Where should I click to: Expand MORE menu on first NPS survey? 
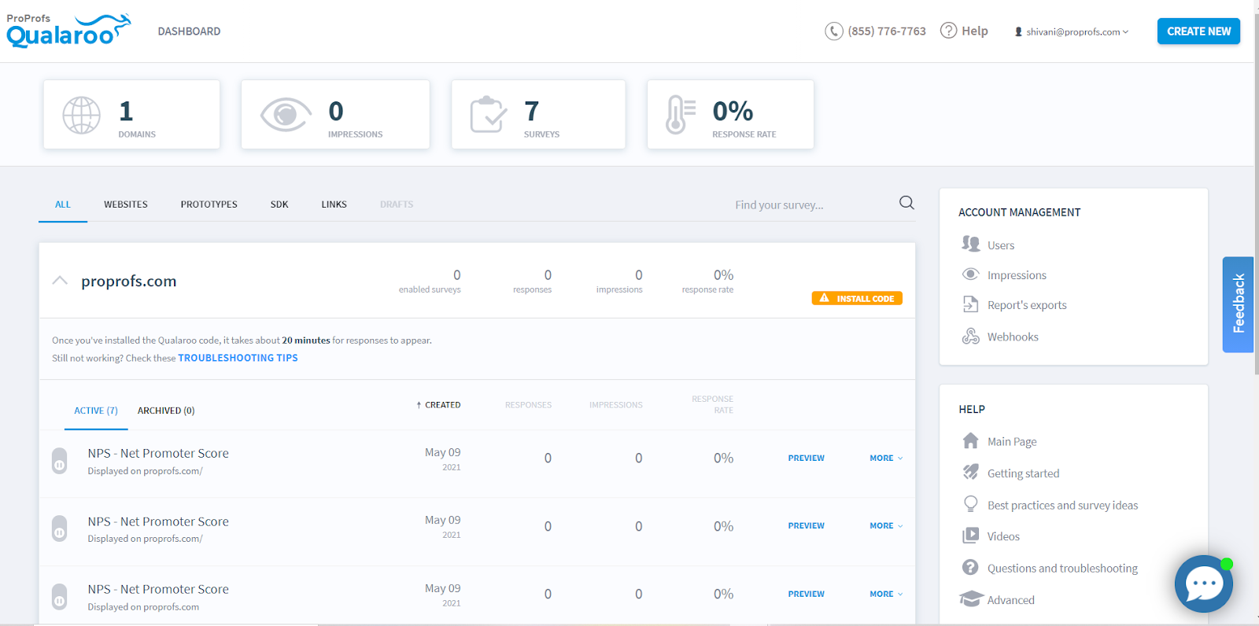point(886,458)
